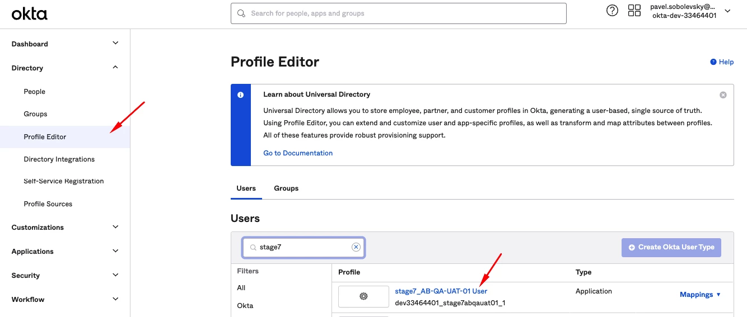Open stage7_AB-QA-UAT-01 User profile link
Viewport: 747px width, 317px height.
[441, 291]
